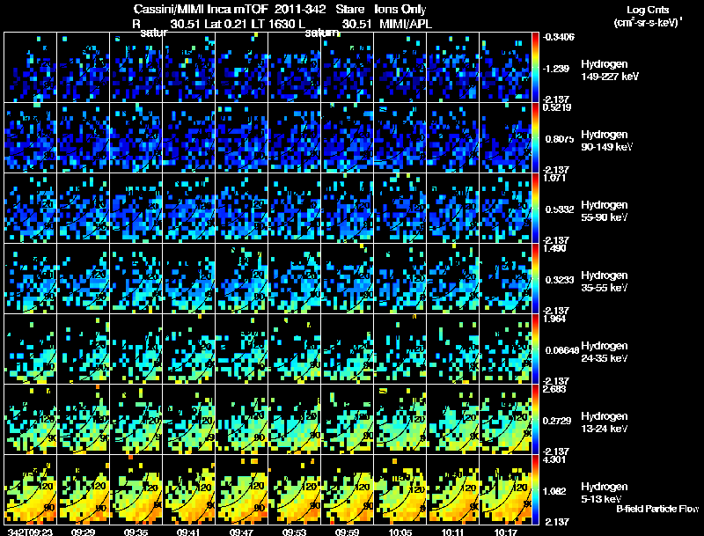The image size is (704, 536).
Task: Click the Lat 0.21 latitude text
Action: point(226,24)
